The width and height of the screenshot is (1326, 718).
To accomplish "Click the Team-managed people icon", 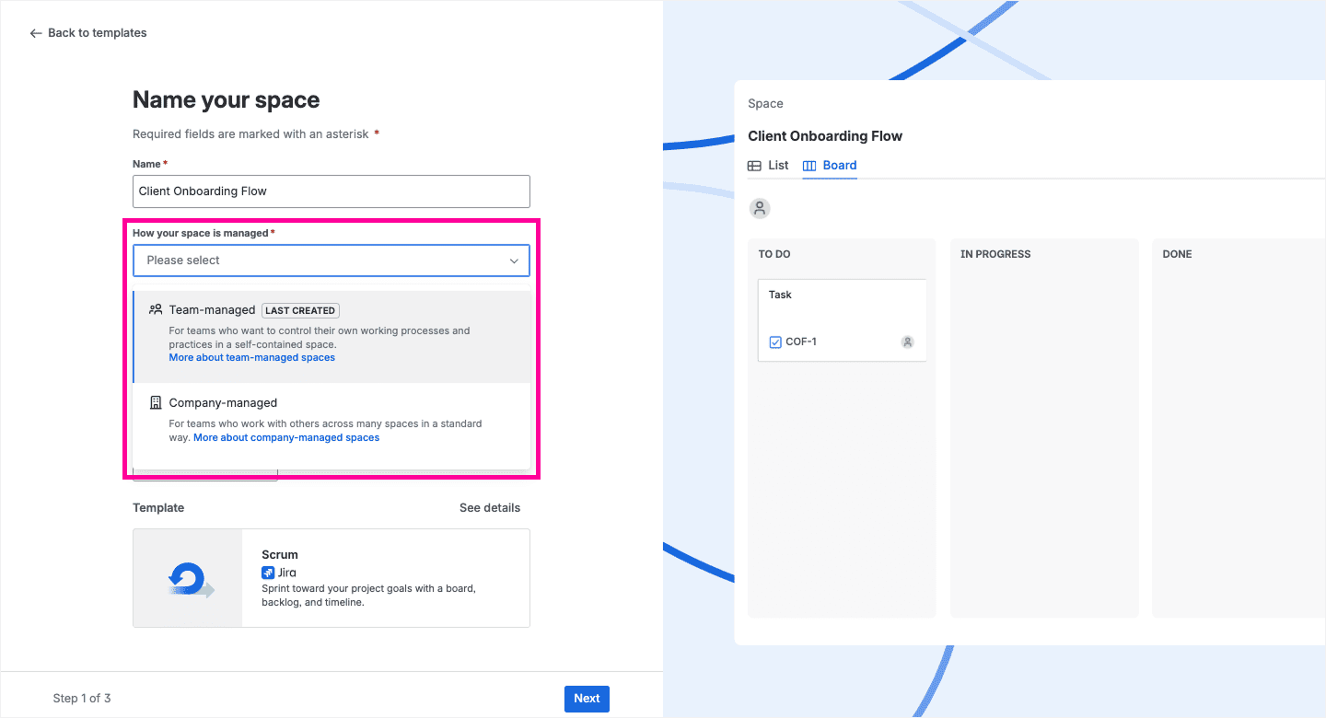I will [156, 310].
